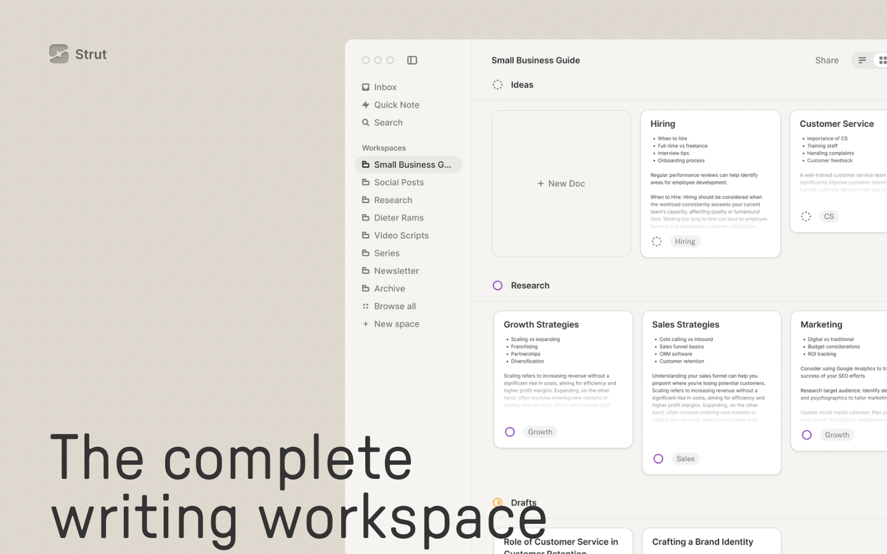This screenshot has height=554, width=887.
Task: Open the Dieter Rams workspace
Action: [399, 218]
